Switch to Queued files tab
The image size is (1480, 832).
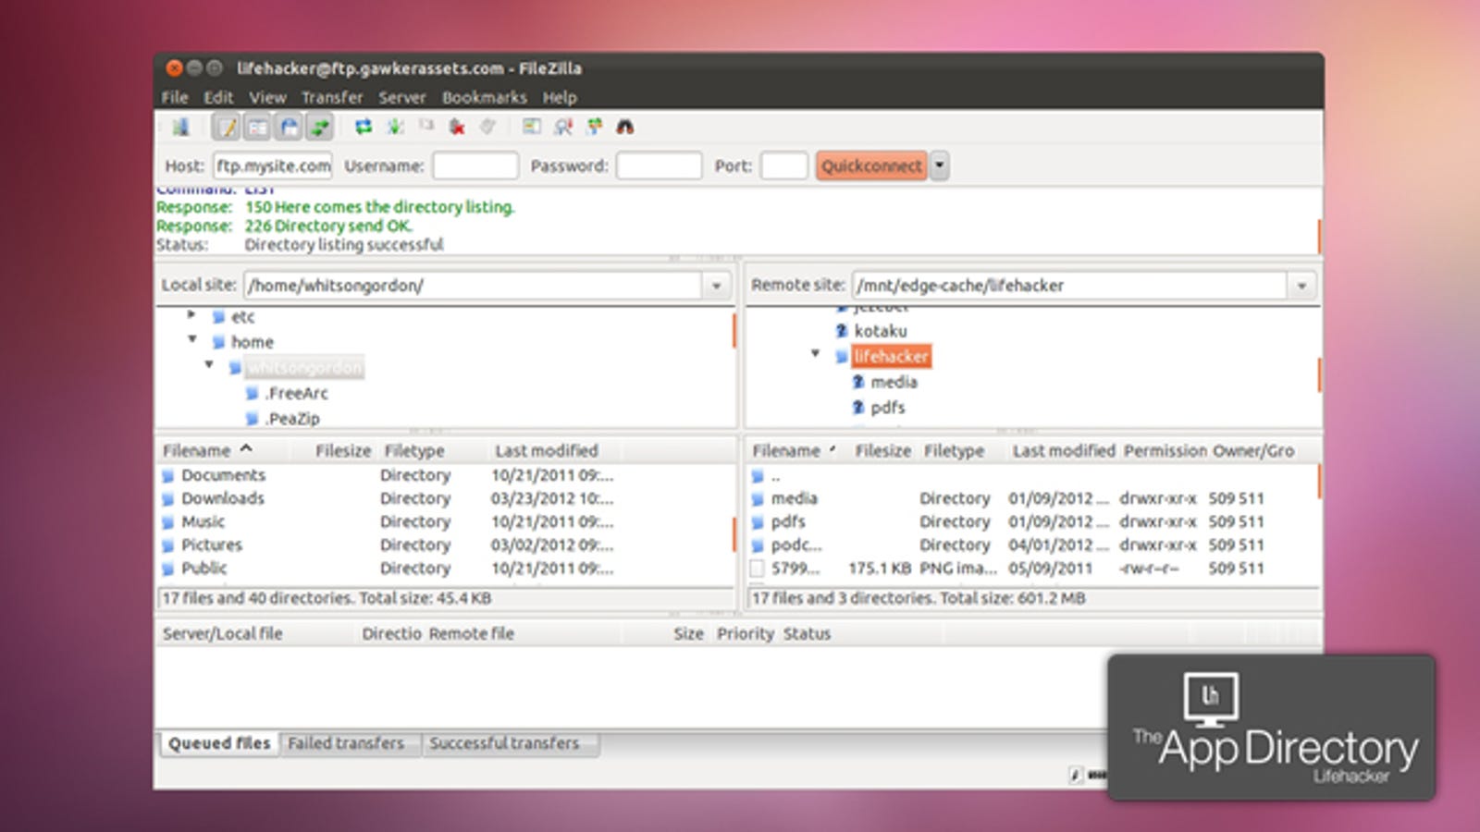pyautogui.click(x=219, y=743)
